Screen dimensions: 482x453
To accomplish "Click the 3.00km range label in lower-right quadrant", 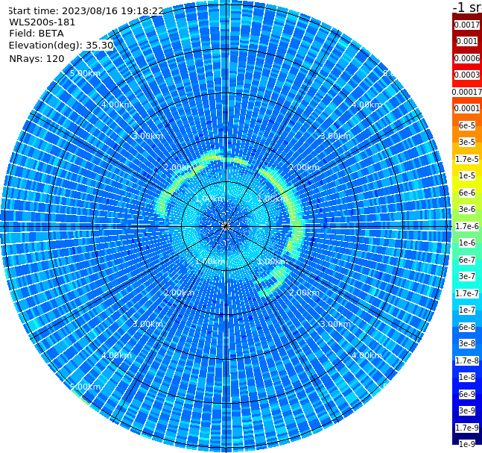I will click(x=335, y=324).
